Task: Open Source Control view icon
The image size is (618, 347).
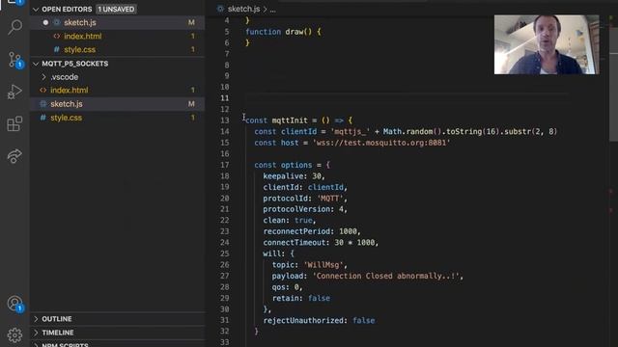Action: pyautogui.click(x=15, y=60)
